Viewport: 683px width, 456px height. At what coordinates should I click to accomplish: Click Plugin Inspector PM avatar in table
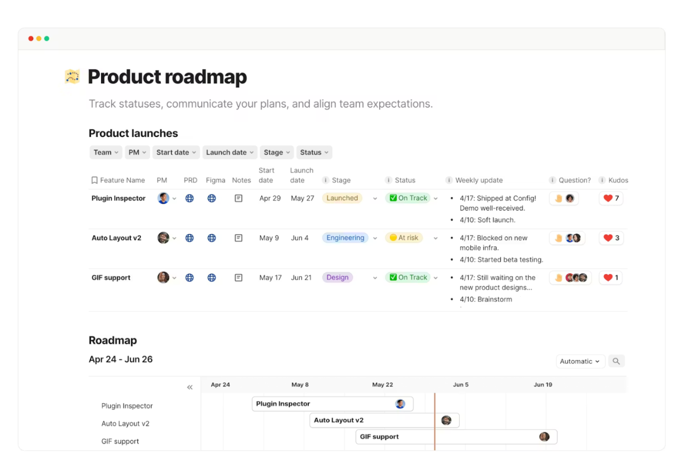point(163,198)
